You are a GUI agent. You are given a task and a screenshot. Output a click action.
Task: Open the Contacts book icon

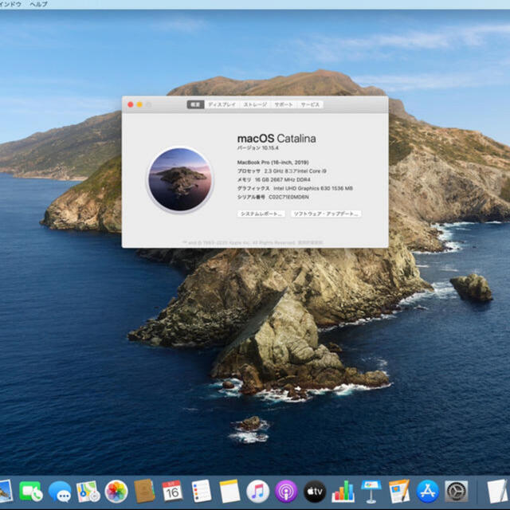[x=144, y=491]
